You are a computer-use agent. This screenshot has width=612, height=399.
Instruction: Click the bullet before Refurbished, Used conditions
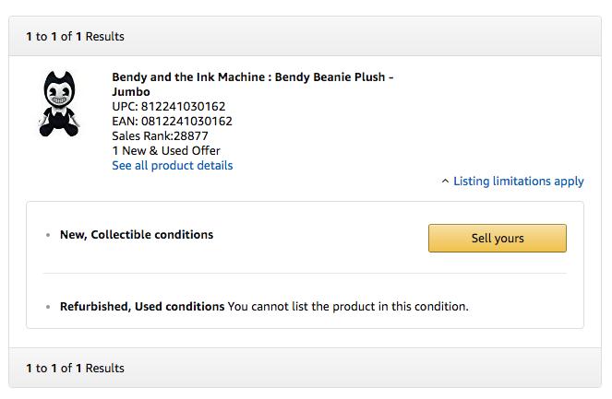coord(48,307)
